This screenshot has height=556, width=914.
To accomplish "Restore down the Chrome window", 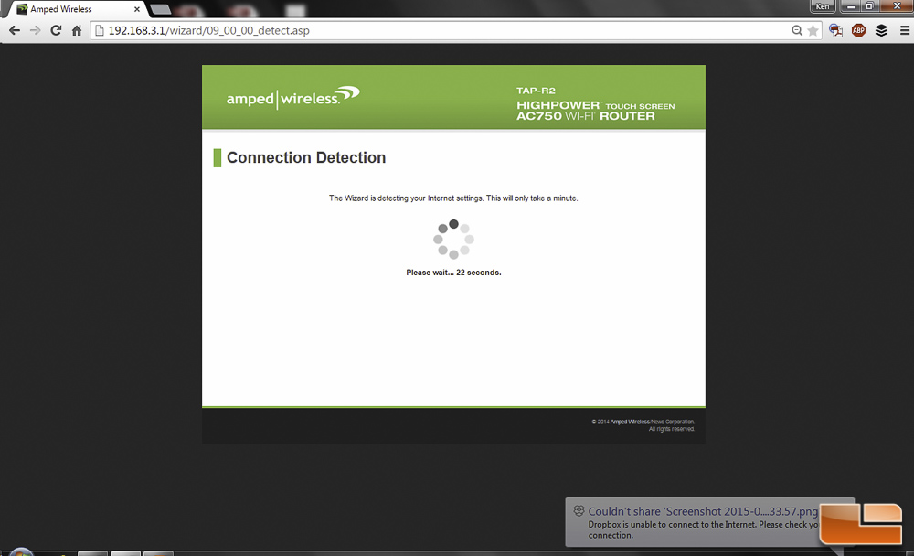I will 869,6.
